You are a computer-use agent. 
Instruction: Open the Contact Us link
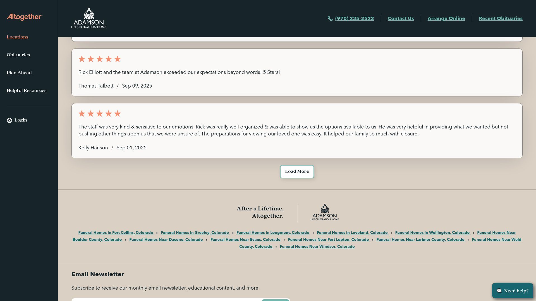tap(401, 18)
